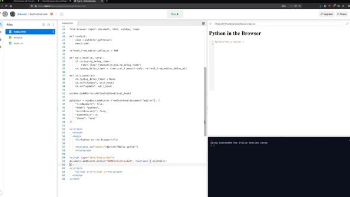Click the Upgrade button
This screenshot has height=197, width=350.
pyautogui.click(x=326, y=14)
